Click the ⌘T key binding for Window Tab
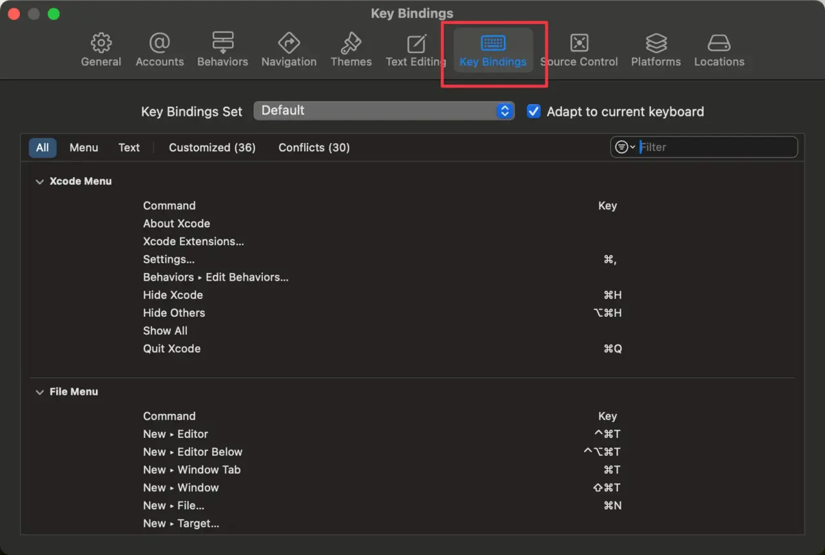The image size is (825, 555). [612, 470]
